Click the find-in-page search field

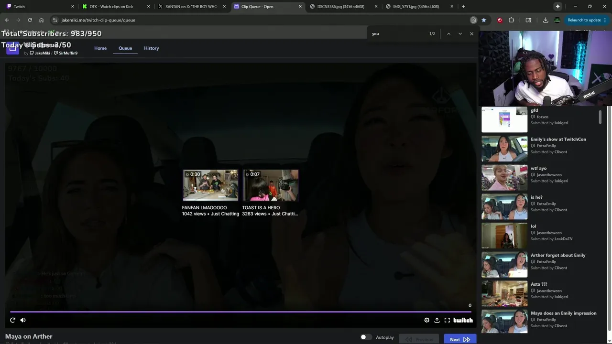[x=398, y=33]
